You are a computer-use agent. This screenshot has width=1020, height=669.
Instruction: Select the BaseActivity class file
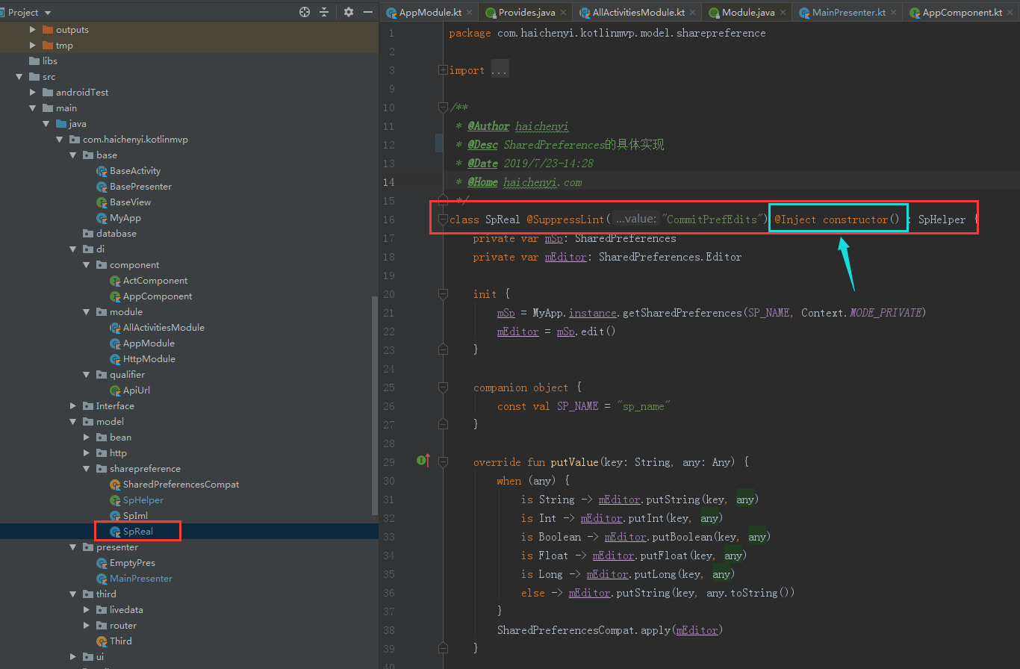[x=128, y=171]
